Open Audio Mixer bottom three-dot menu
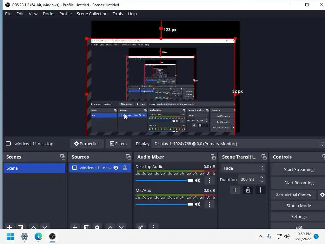Screen dimensions: 325x244 (x=153, y=227)
